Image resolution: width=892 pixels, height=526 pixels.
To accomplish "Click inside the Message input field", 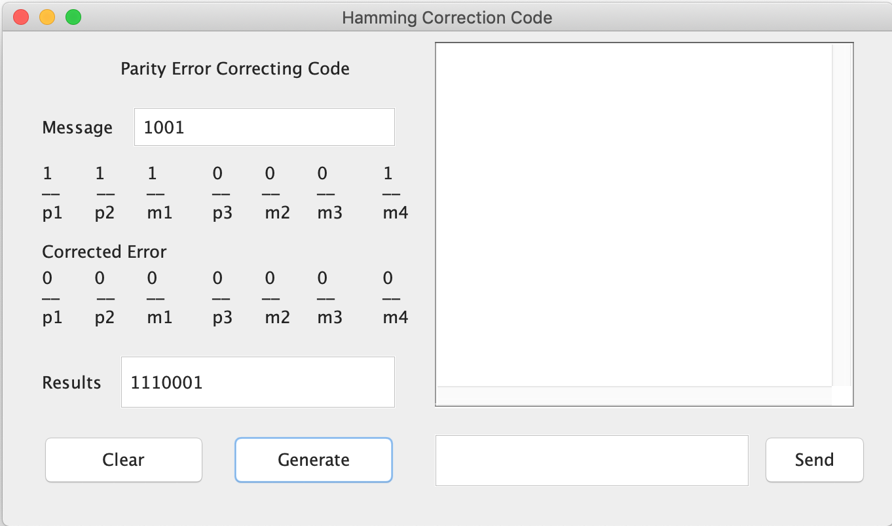I will pos(264,126).
